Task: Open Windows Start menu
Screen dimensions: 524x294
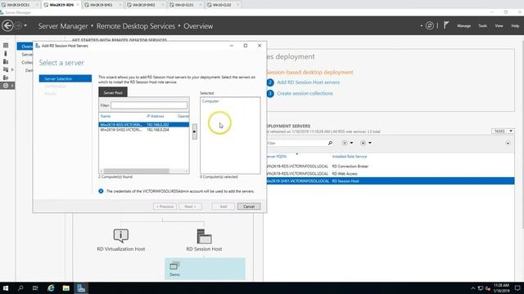Action: pos(6,288)
